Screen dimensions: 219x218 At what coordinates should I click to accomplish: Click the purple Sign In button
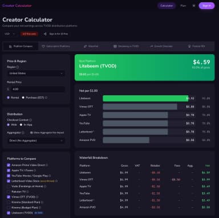point(206,6)
